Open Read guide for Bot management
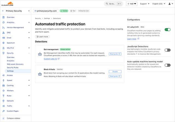175x122 pixels. 115,54
